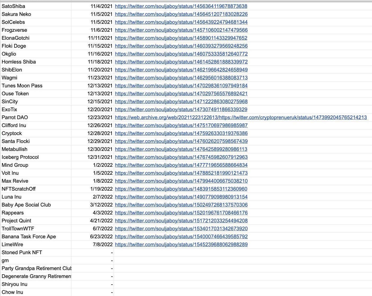Viewport: 372px width, 296px height.
Task: Follow the Volt Inu status link
Action: 181,173
